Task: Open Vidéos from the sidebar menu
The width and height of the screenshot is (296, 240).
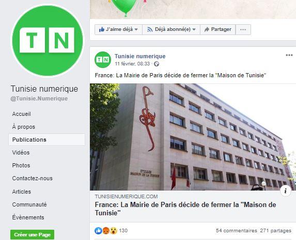Action: (x=21, y=152)
